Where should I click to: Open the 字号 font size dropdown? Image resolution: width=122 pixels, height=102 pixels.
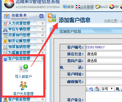click(107, 89)
